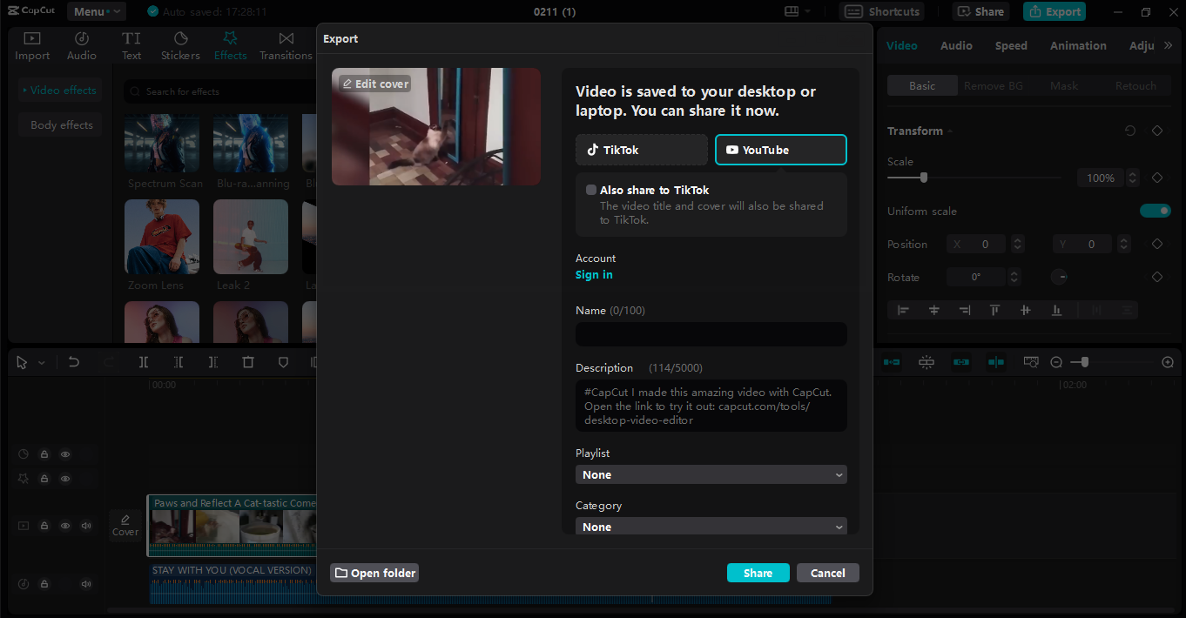The height and width of the screenshot is (618, 1186).
Task: Click the Rotate value stepper arrows
Action: tap(1013, 277)
